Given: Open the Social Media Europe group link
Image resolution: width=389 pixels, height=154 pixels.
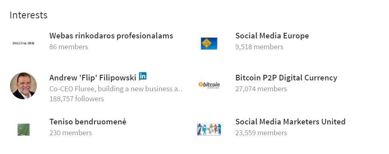Looking at the screenshot, I should [x=272, y=36].
